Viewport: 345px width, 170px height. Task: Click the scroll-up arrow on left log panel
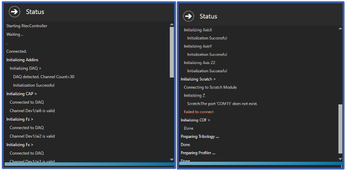click(172, 24)
